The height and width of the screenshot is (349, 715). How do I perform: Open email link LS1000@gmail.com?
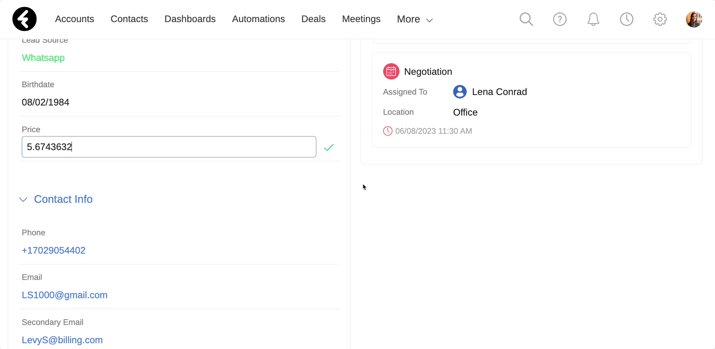[x=65, y=295]
